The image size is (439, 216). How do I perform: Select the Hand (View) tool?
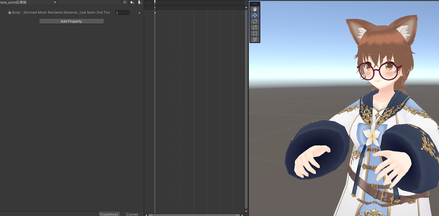tap(255, 9)
